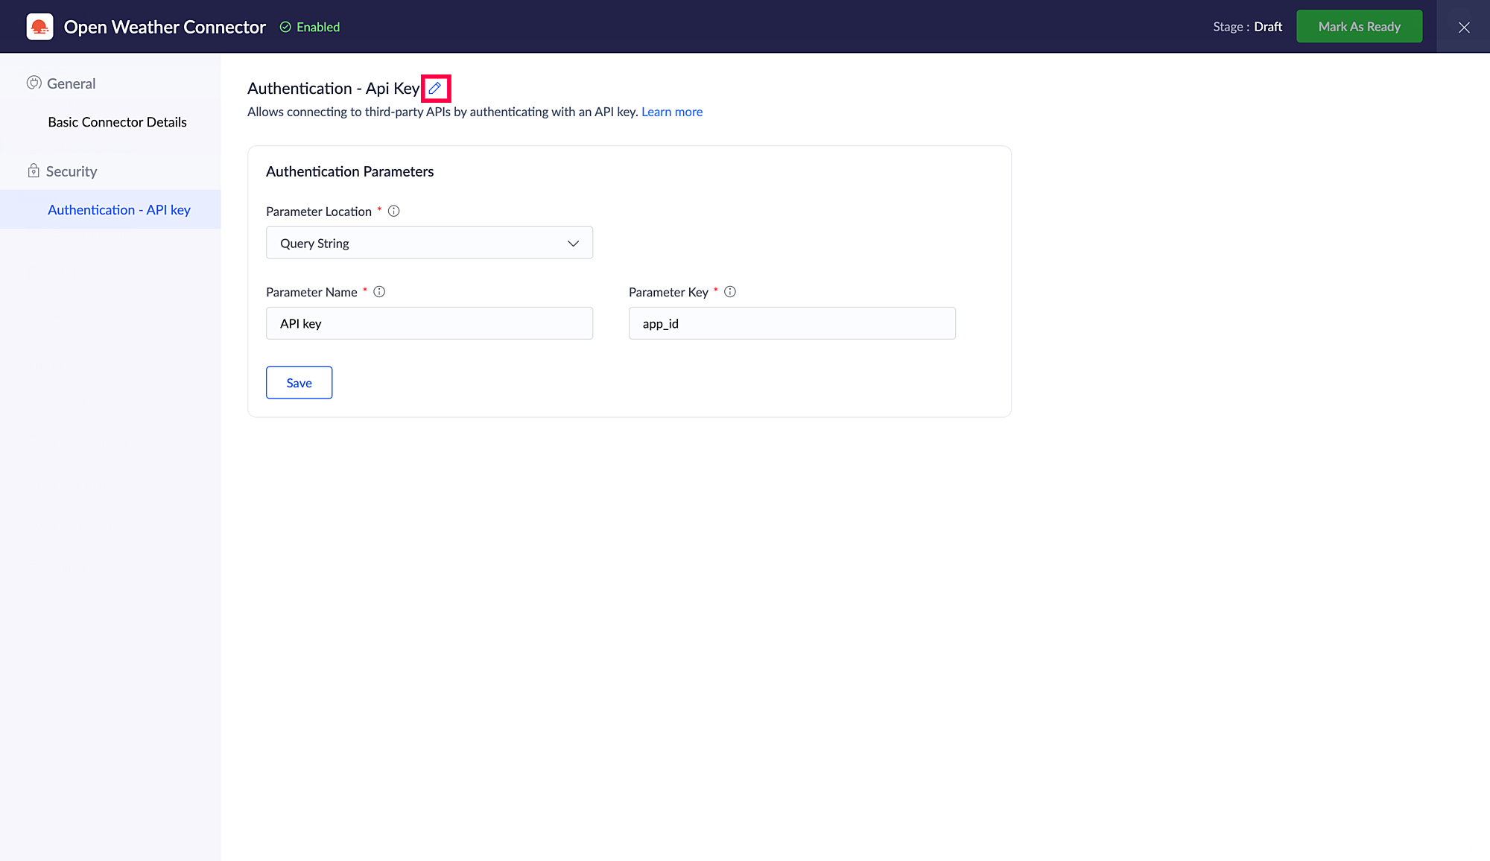1490x861 pixels.
Task: Click the Parameter Name input field
Action: coord(429,323)
